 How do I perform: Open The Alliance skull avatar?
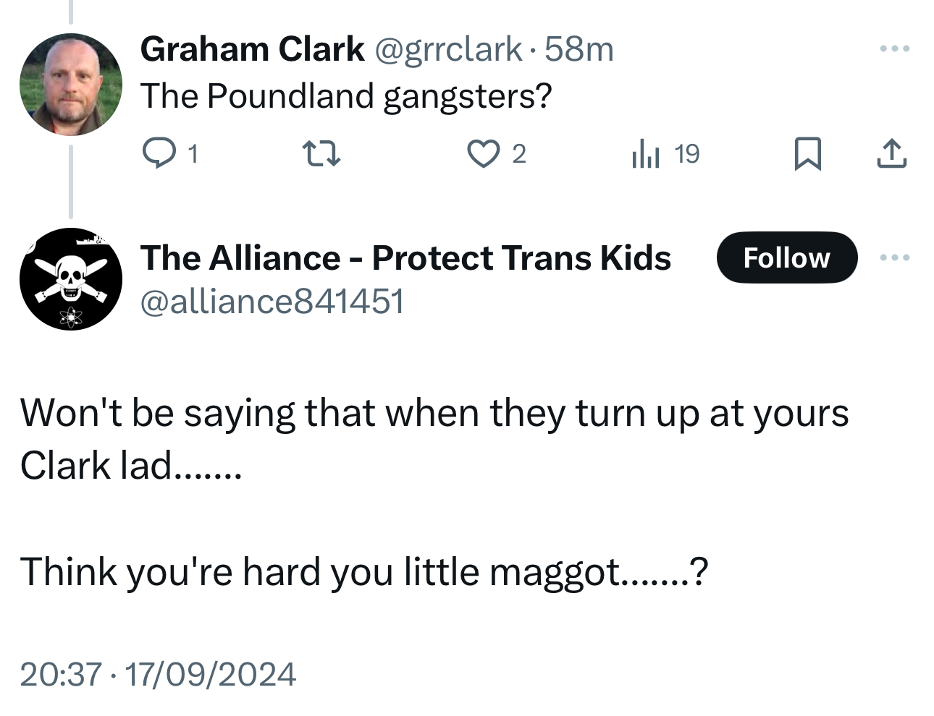pos(71,279)
